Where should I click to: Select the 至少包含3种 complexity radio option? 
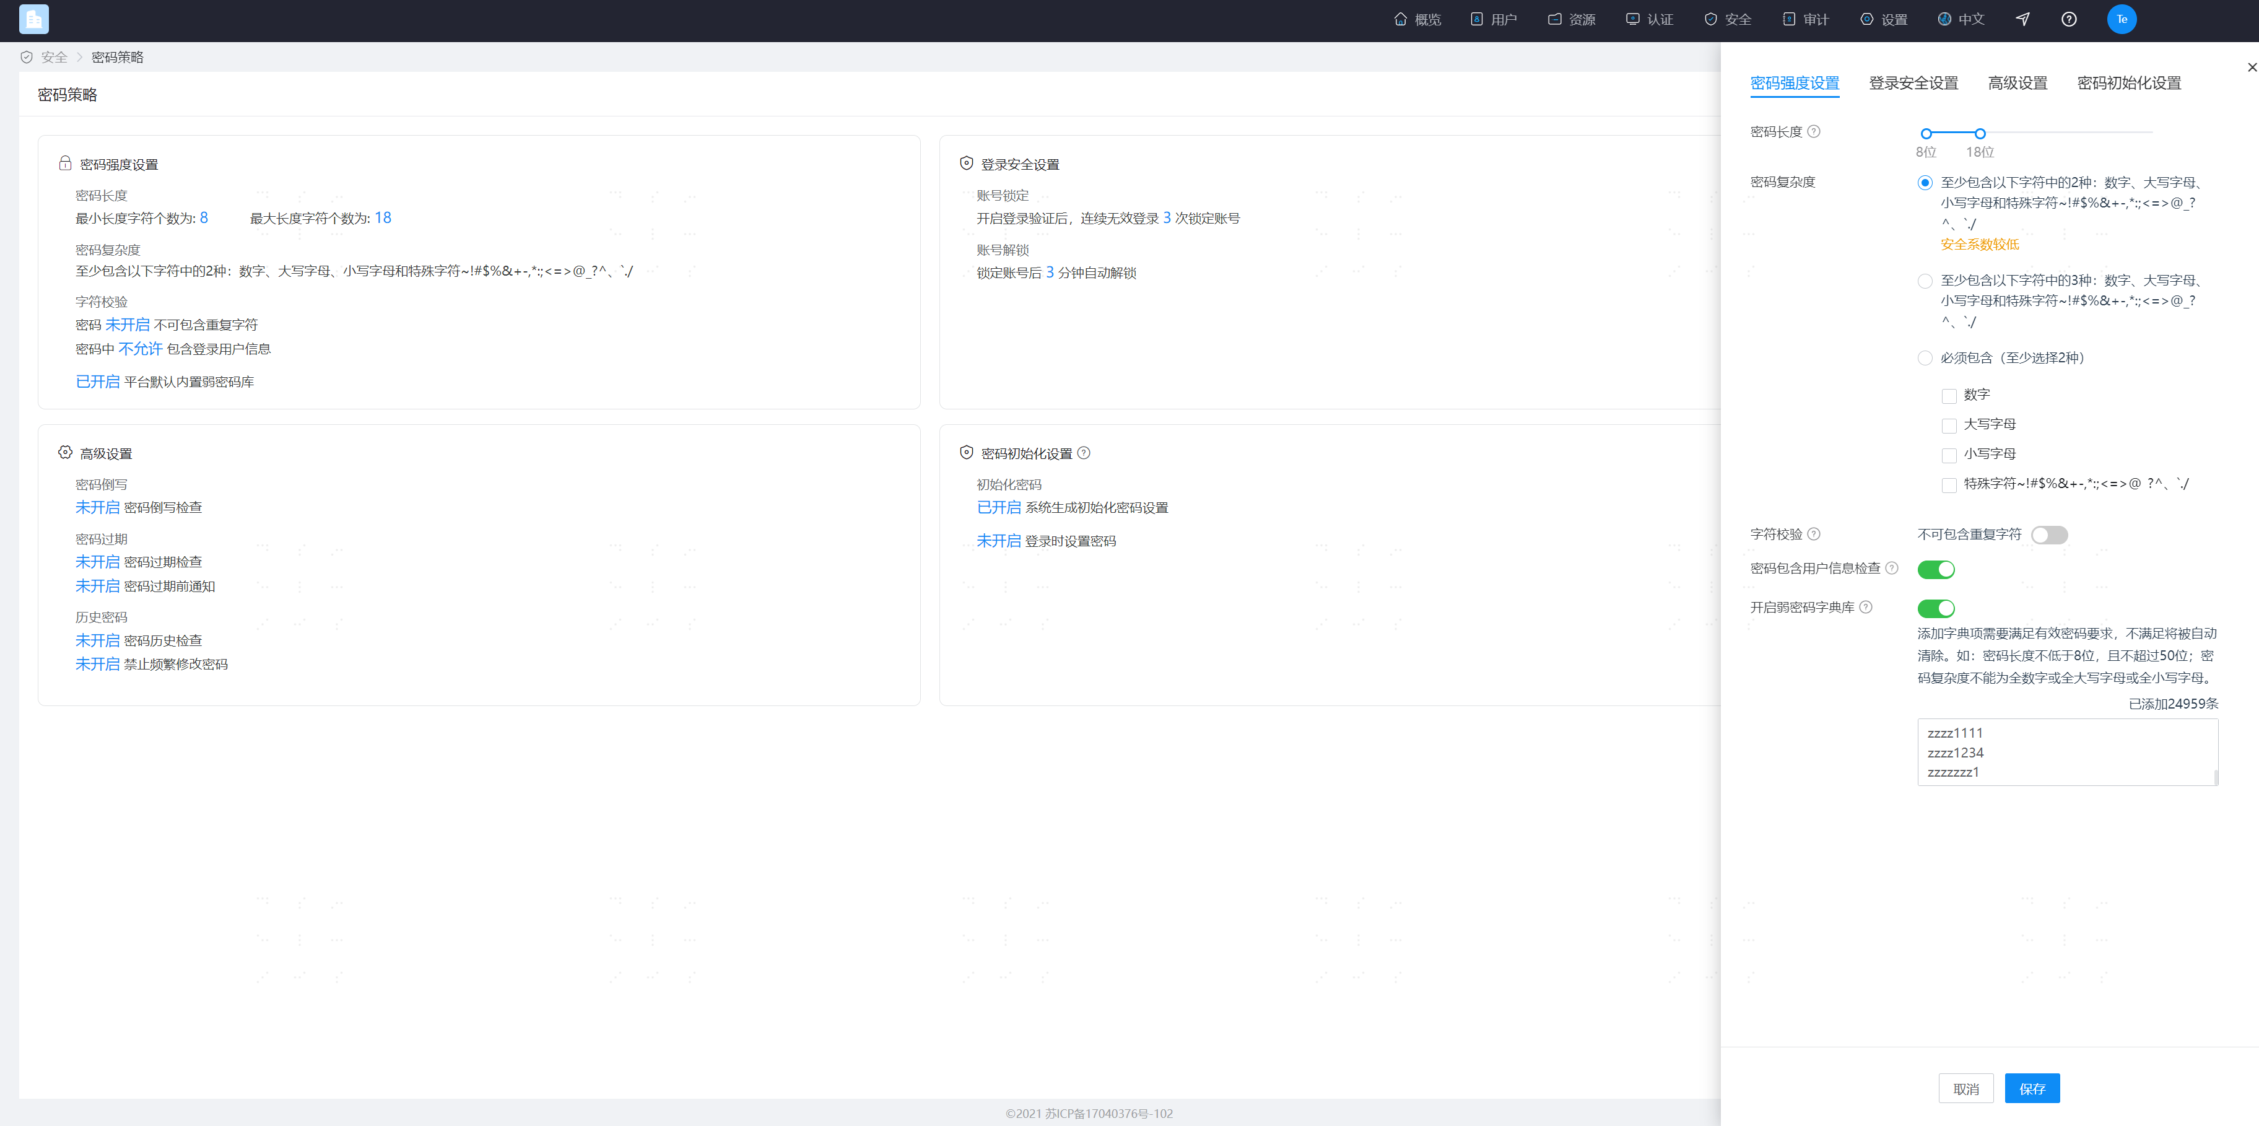pos(1925,281)
